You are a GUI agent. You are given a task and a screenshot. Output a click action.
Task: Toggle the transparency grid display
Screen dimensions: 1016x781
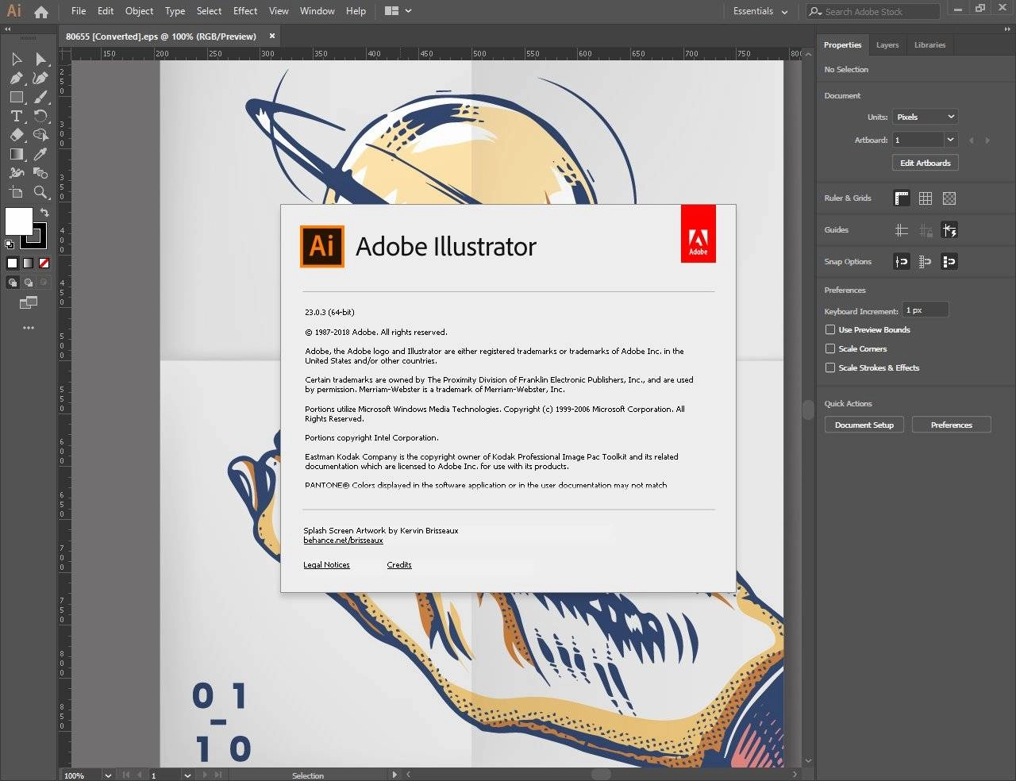949,198
